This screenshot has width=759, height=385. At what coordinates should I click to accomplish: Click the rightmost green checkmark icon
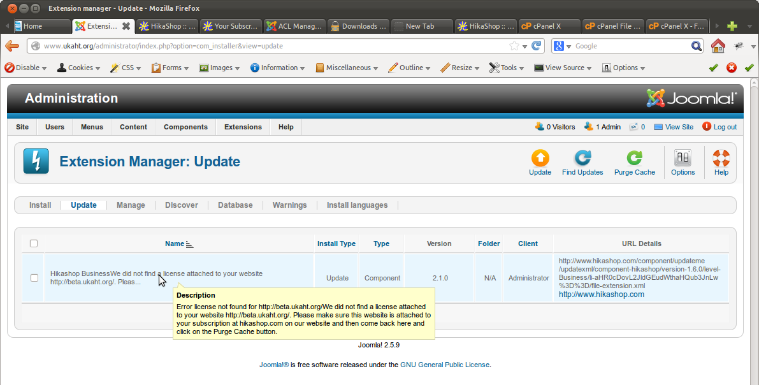click(x=749, y=68)
